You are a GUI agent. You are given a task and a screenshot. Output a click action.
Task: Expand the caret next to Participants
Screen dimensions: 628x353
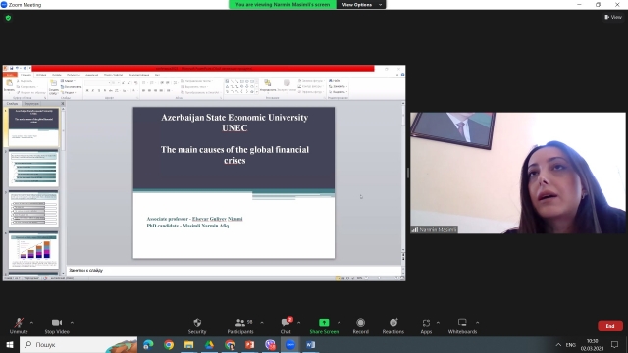[262, 323]
